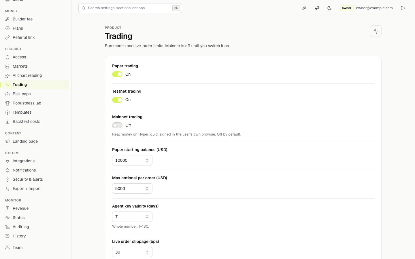Click the Robustness lab trophy icon
The image size is (415, 259).
coord(7,103)
